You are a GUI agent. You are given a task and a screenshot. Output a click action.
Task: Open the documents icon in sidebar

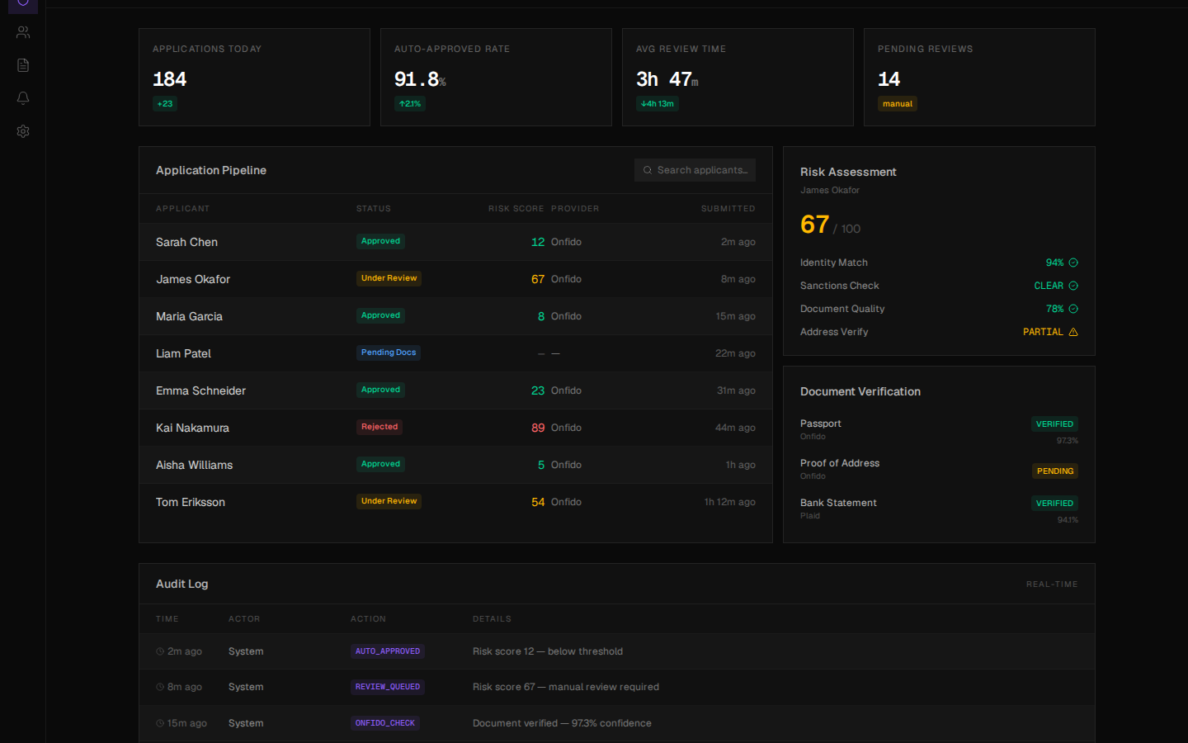23,65
